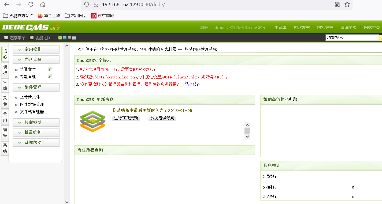Open the 京东商城 JD bookmark
This screenshot has width=382, height=204.
coord(103,16)
